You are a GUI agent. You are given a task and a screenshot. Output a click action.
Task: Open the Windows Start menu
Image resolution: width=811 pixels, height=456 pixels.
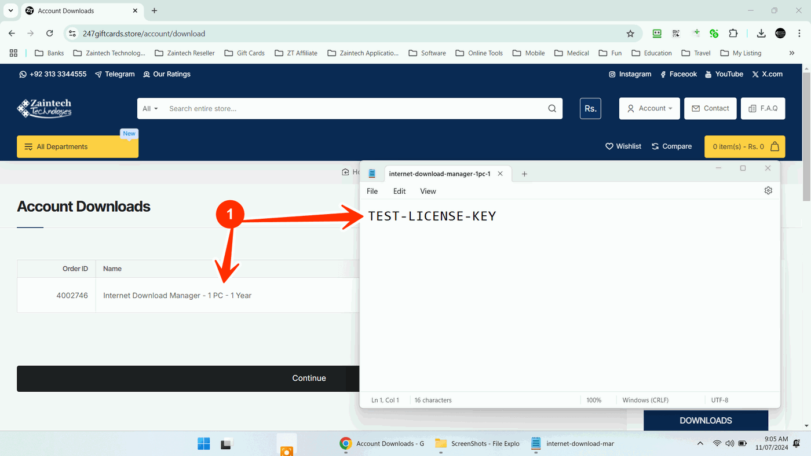pyautogui.click(x=204, y=444)
